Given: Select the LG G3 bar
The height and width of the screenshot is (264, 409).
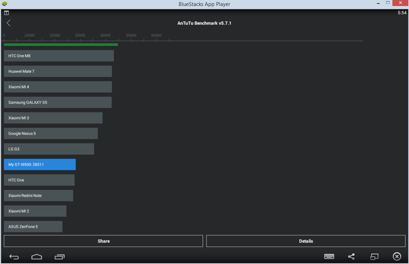Looking at the screenshot, I should point(49,149).
